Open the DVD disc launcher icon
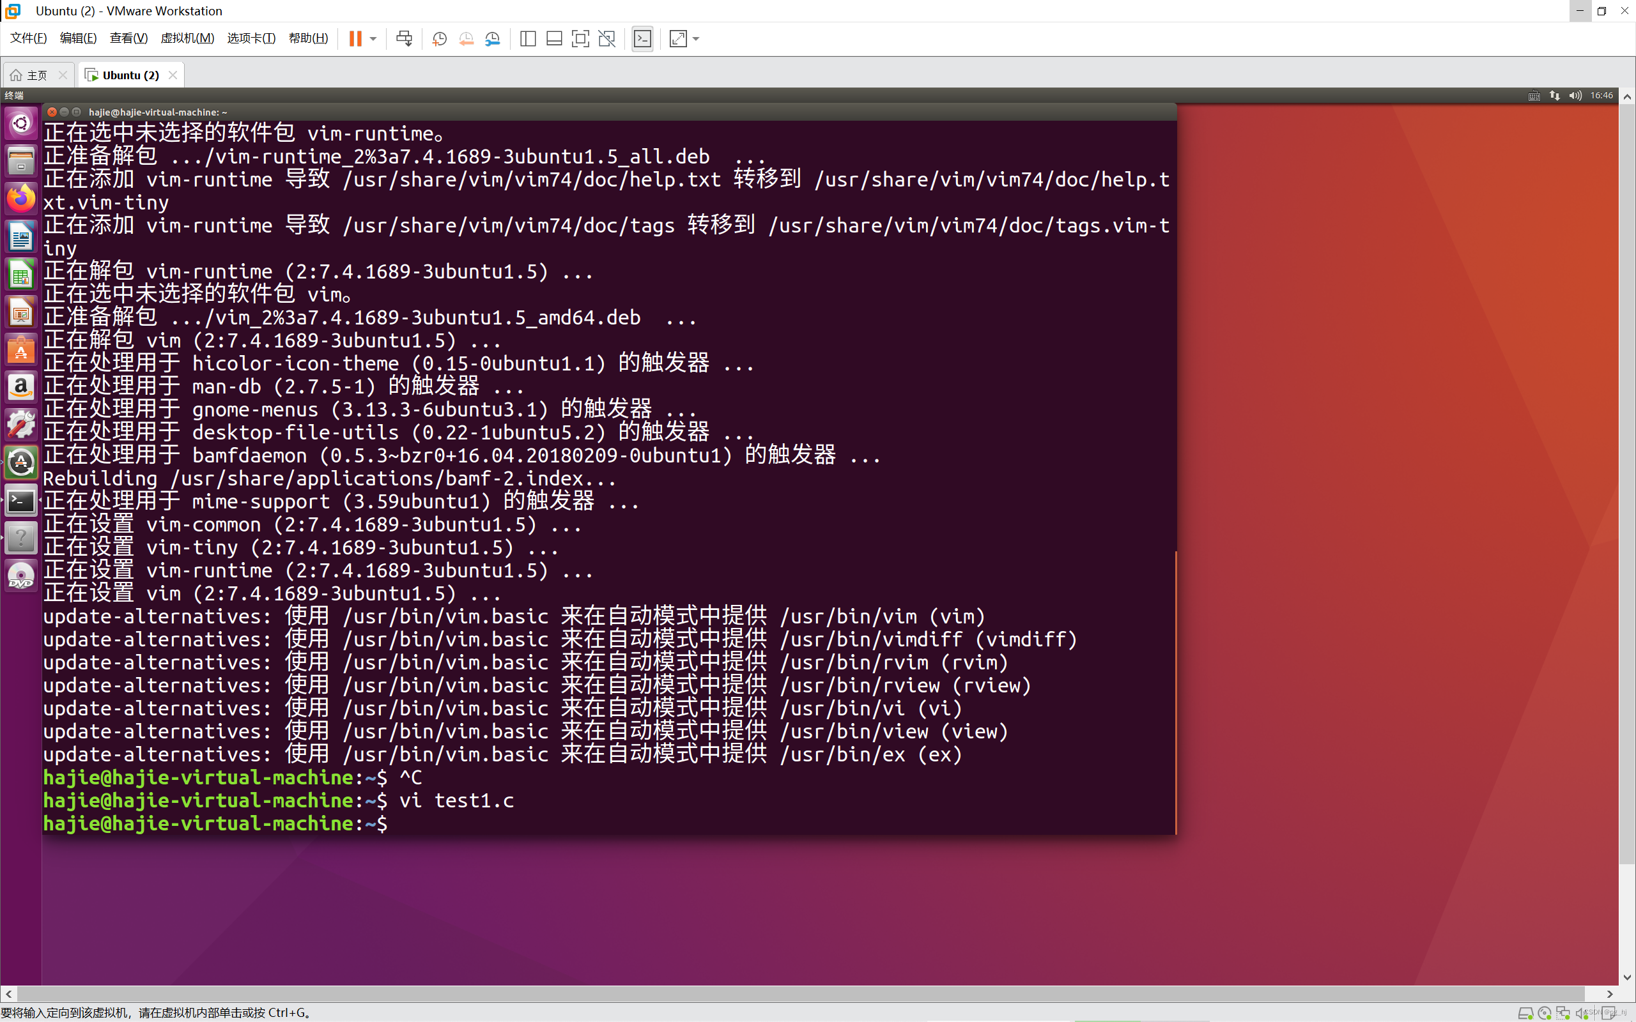This screenshot has height=1022, width=1636. click(x=21, y=577)
